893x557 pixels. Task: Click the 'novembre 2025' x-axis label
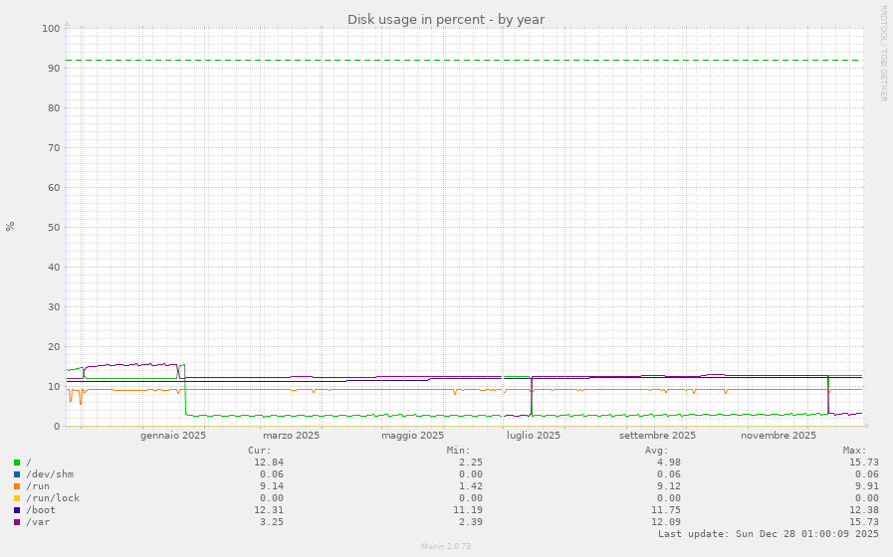coord(778,436)
